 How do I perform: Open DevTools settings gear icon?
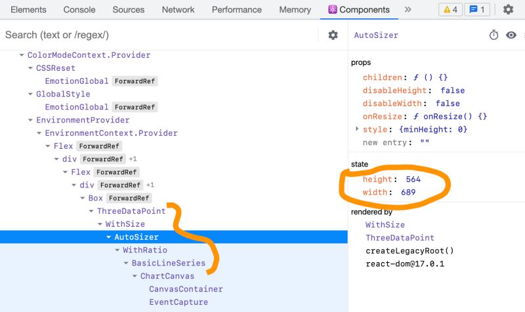click(x=508, y=9)
